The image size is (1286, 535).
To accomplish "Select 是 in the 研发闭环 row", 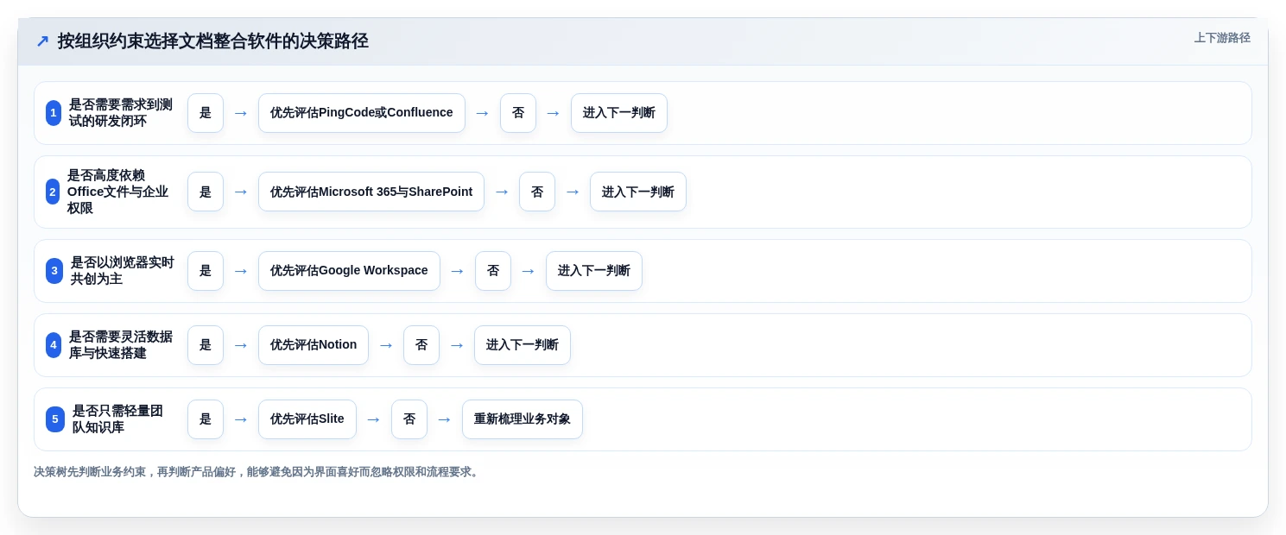I will pos(206,113).
